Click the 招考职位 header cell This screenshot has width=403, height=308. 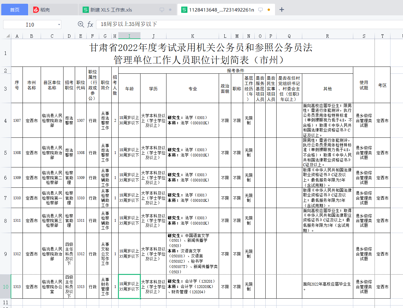coord(69,85)
